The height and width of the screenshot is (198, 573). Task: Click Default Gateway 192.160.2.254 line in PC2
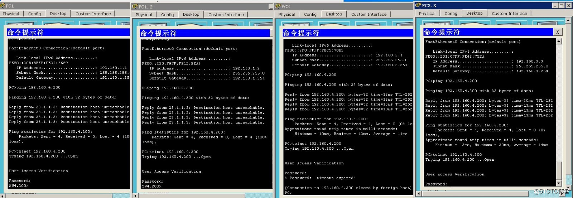(x=350, y=65)
